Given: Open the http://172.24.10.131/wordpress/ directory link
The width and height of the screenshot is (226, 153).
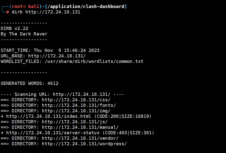Looking at the screenshot, I should tap(84, 144).
